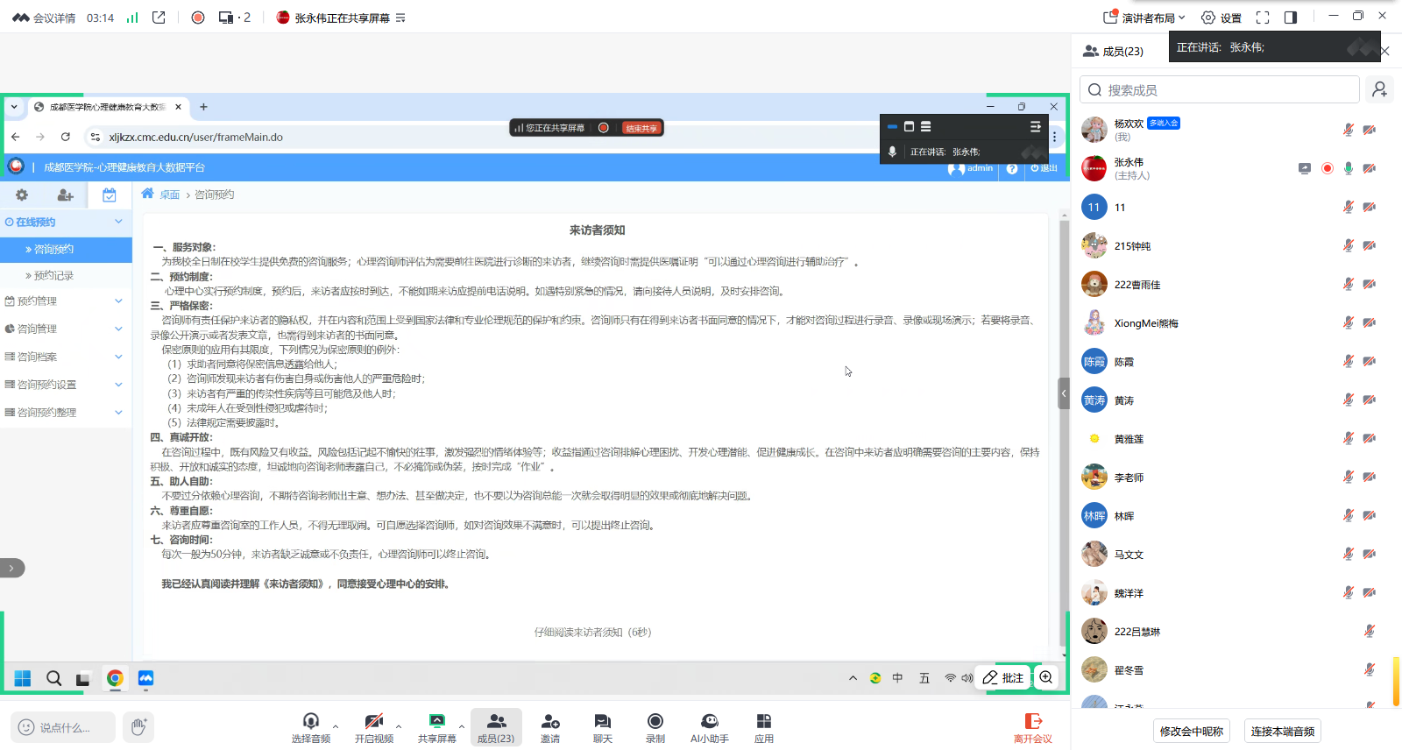Viewport: 1402px width, 750px height.
Task: Open the presenter layout (演讲者布局) dropdown
Action: (x=1144, y=18)
